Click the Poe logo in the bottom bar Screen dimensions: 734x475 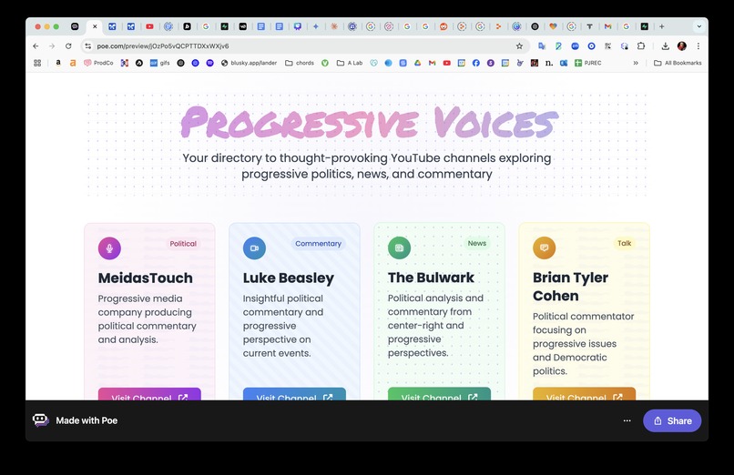[41, 420]
